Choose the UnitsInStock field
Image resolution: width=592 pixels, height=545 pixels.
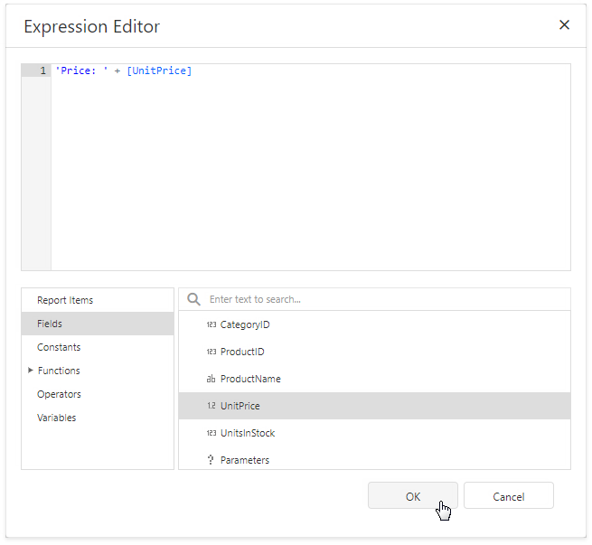tap(374, 433)
